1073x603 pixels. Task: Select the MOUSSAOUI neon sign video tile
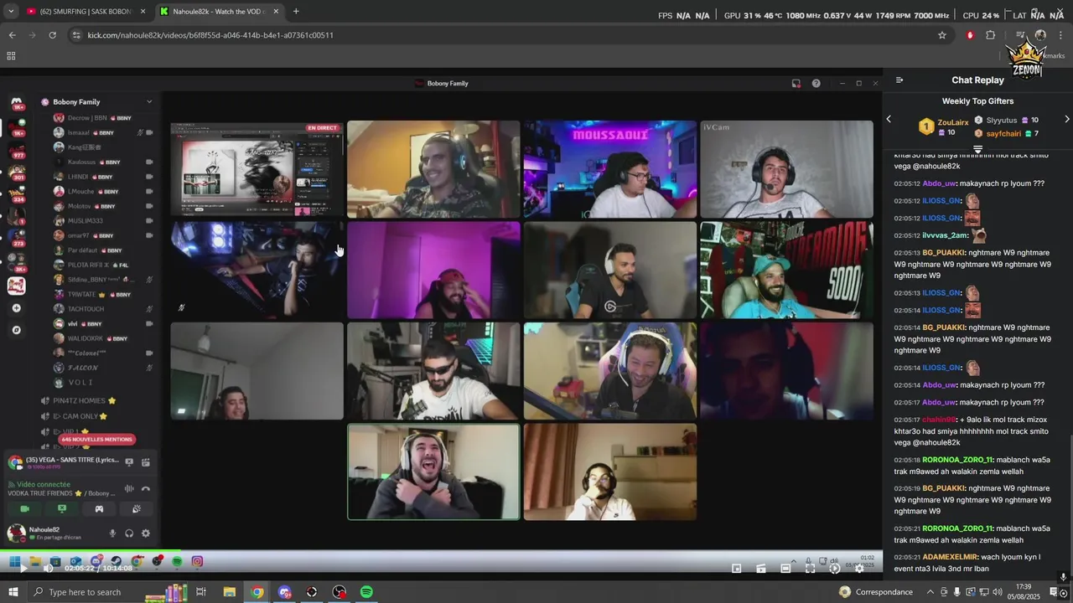tap(609, 169)
